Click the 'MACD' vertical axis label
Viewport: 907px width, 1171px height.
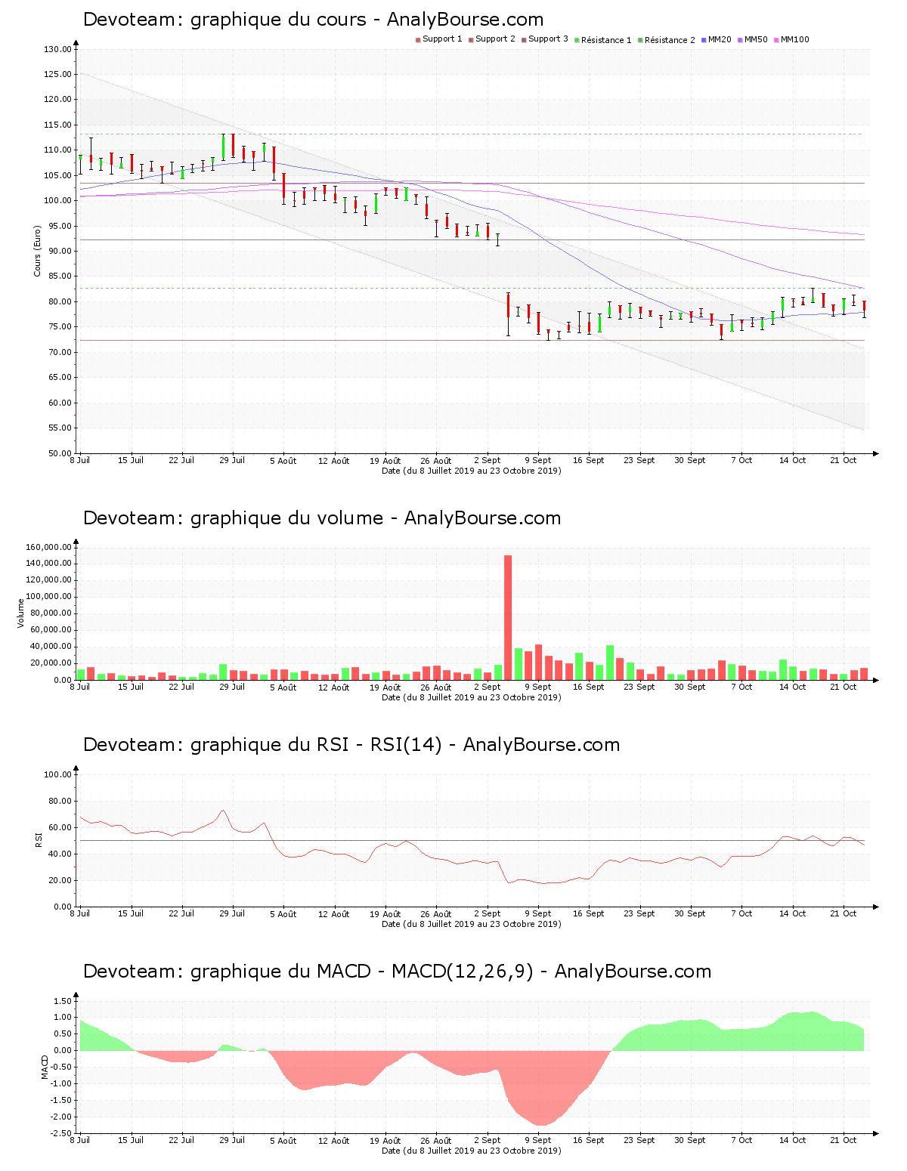pyautogui.click(x=44, y=1067)
